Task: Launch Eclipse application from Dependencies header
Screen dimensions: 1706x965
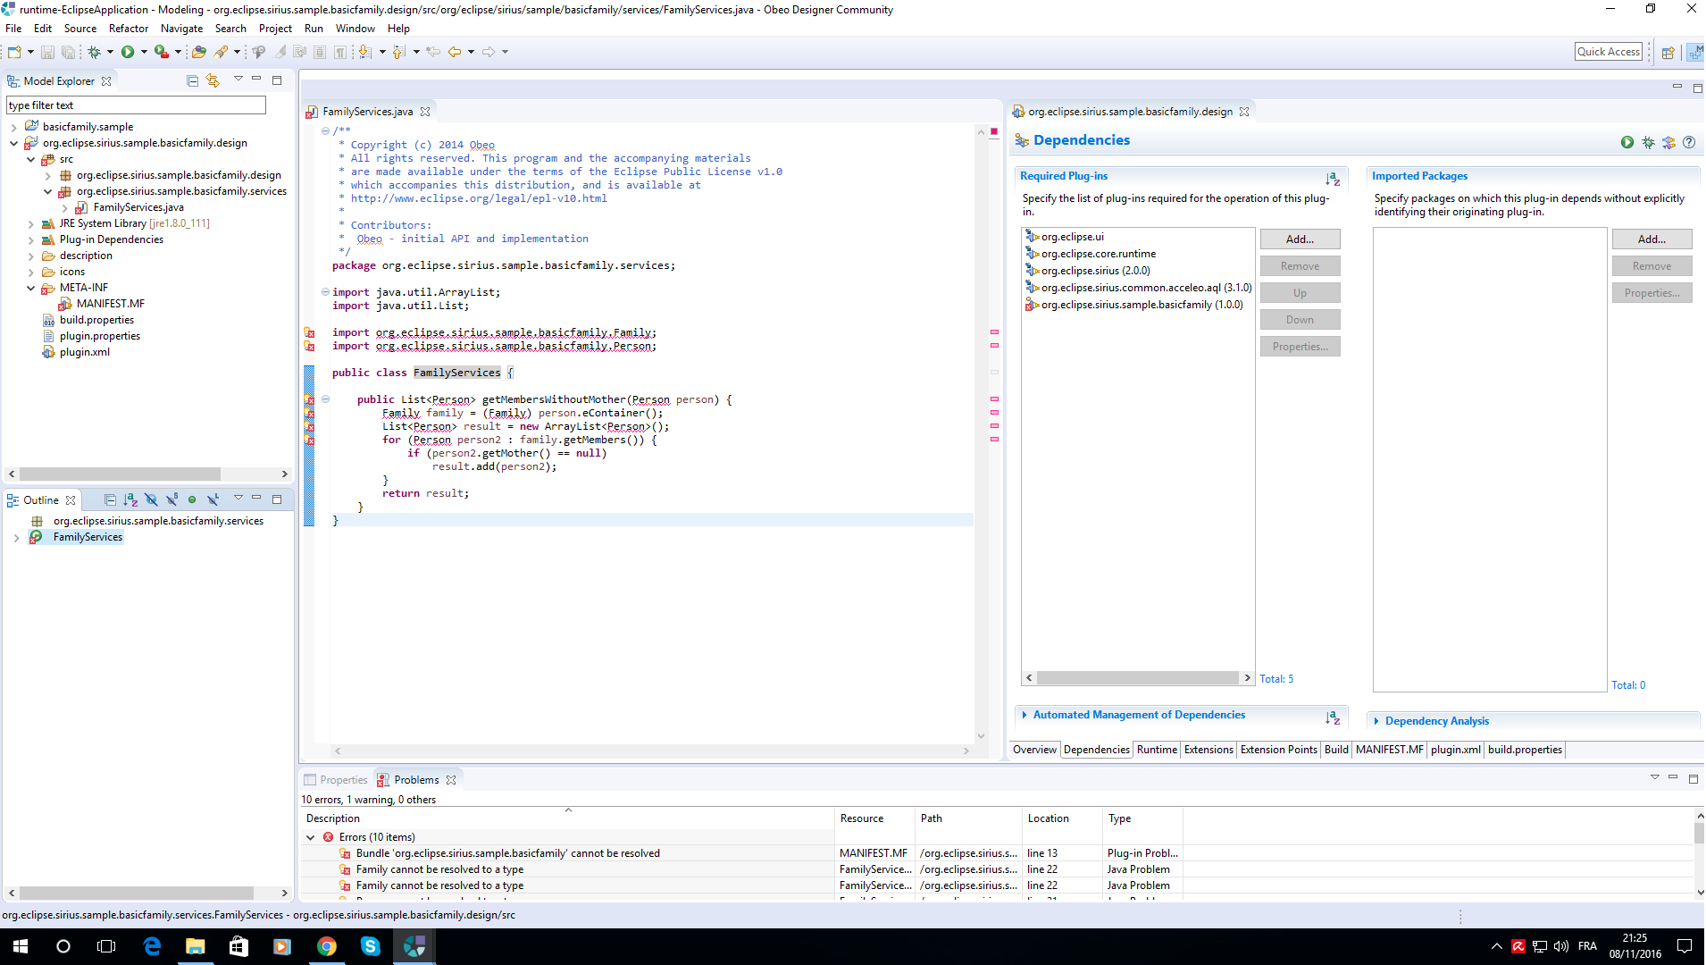Action: tap(1627, 142)
